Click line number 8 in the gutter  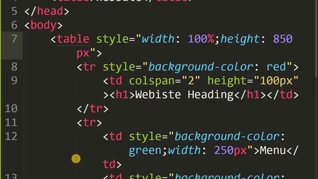point(14,67)
